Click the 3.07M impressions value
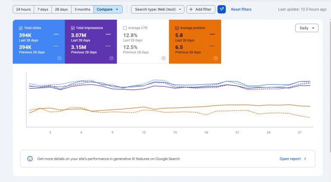The height and width of the screenshot is (182, 331). pos(78,35)
